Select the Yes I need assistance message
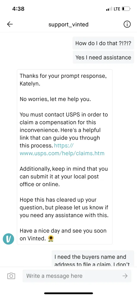The height and width of the screenshot is (297, 137). (103, 57)
